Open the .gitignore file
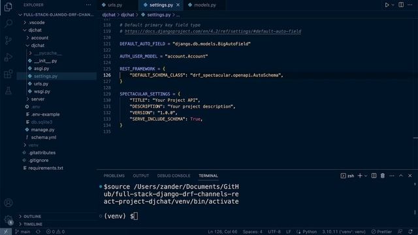Screen dimensions: 418x235 [x=57, y=161]
